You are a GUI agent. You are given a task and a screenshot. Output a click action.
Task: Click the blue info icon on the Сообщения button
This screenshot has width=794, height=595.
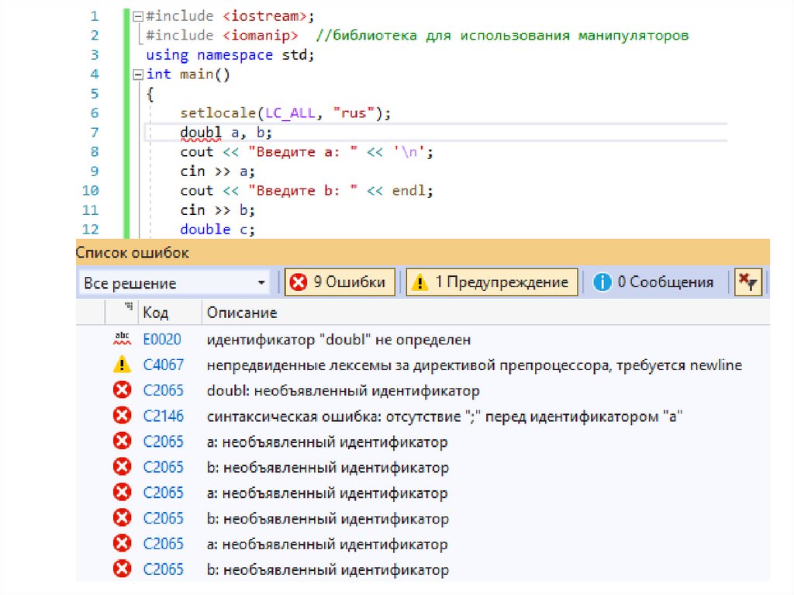(602, 282)
